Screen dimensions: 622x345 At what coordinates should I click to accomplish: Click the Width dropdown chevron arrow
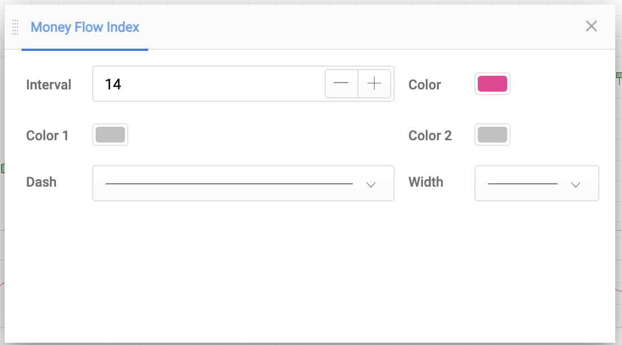(576, 184)
